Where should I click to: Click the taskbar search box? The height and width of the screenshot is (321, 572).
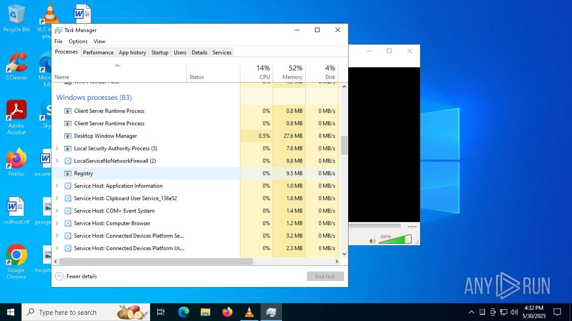(x=86, y=312)
